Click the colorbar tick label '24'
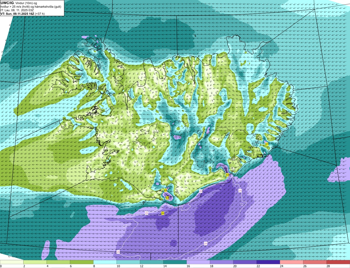 [281, 266]
